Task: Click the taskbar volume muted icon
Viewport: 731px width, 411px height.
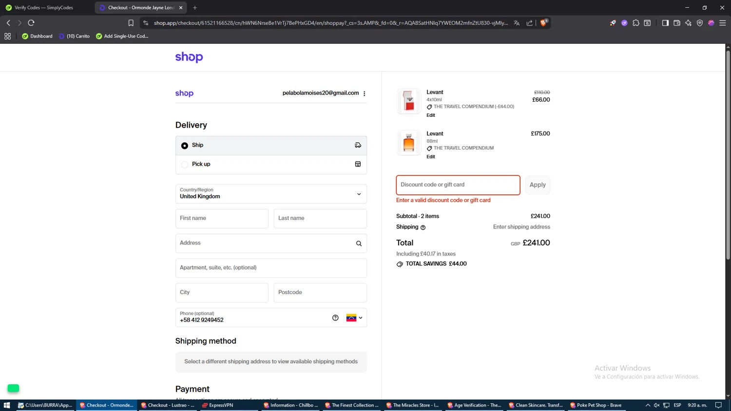Action: click(x=656, y=405)
